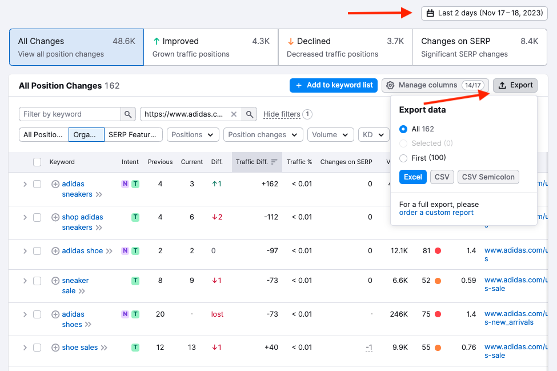This screenshot has width=557, height=371.
Task: Select all rows with the header checkbox
Action: coord(37,162)
